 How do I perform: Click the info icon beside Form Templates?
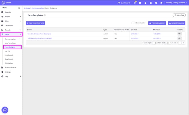45,15
